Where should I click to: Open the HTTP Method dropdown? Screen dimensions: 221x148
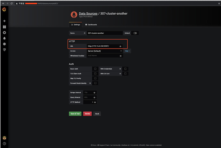pos(88,102)
